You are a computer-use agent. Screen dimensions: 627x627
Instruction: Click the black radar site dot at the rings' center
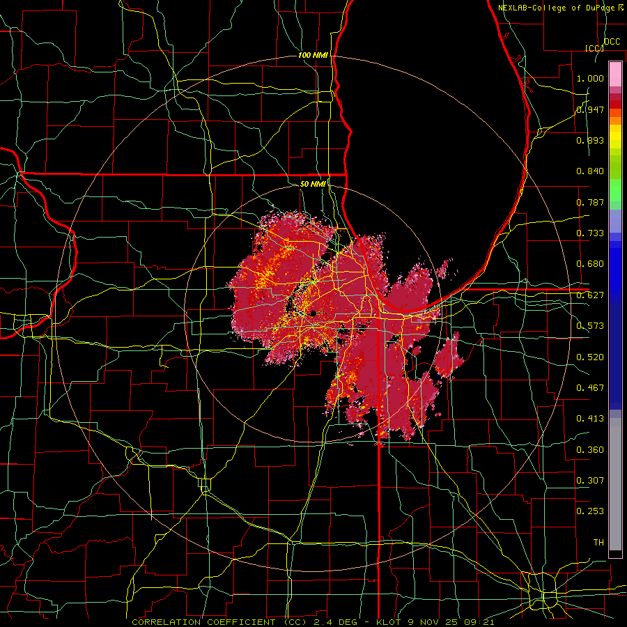click(x=313, y=313)
